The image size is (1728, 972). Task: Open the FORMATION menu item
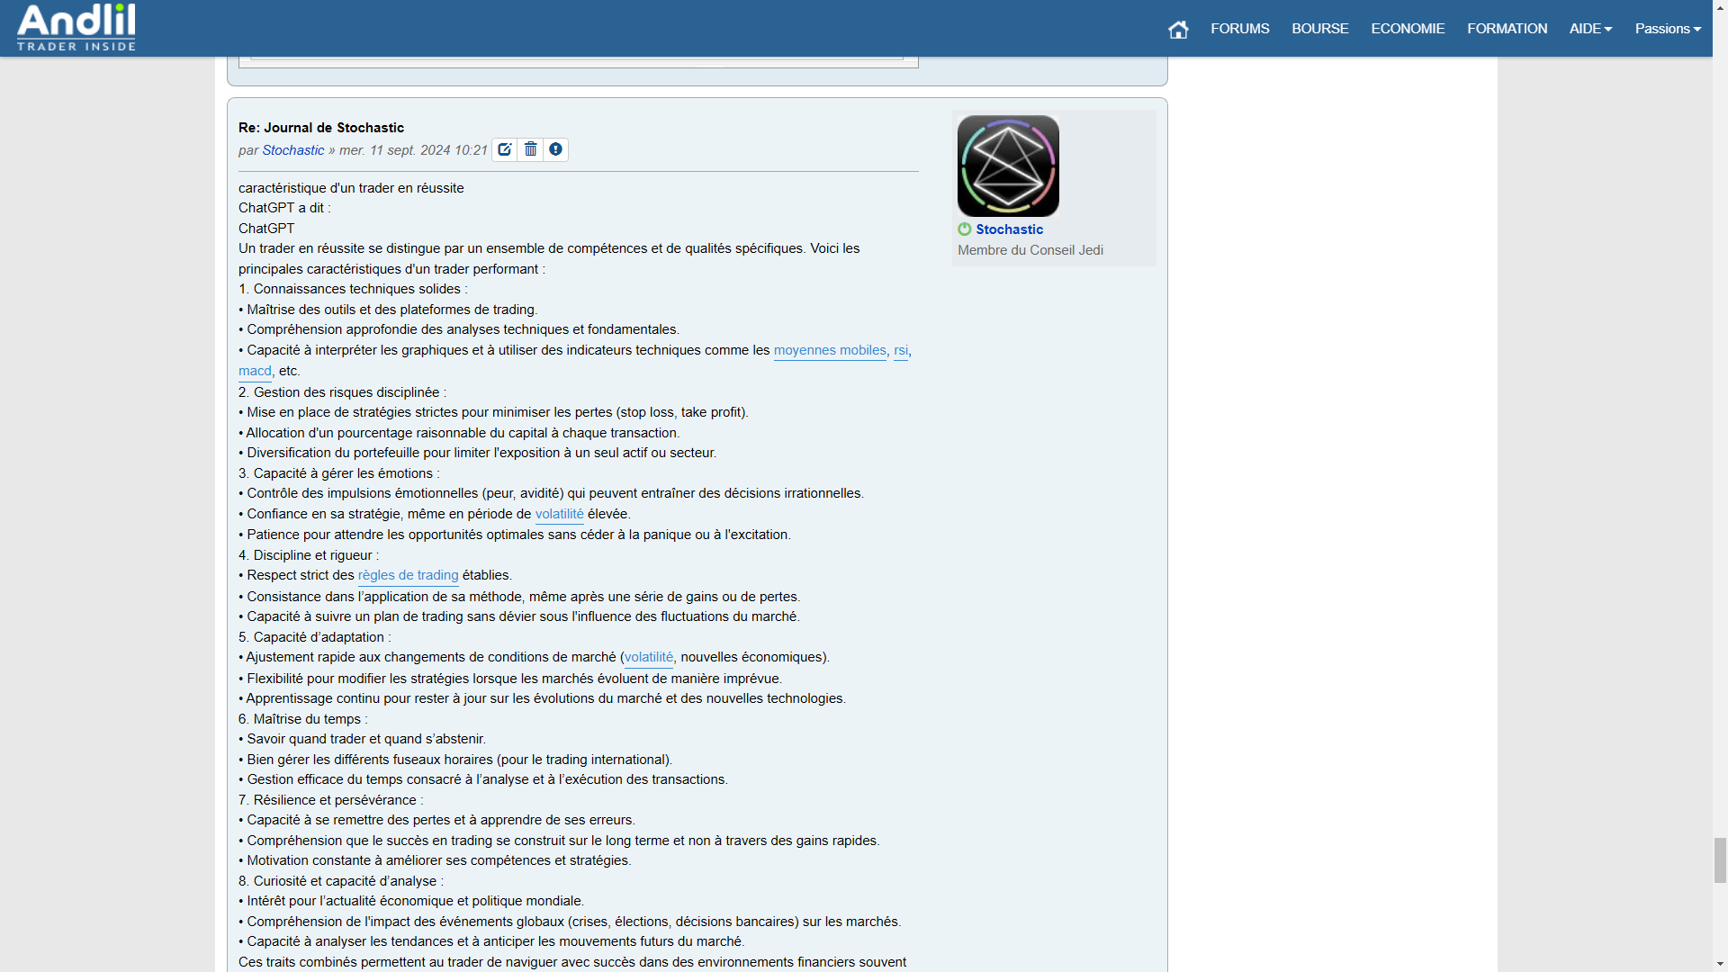[x=1507, y=29]
